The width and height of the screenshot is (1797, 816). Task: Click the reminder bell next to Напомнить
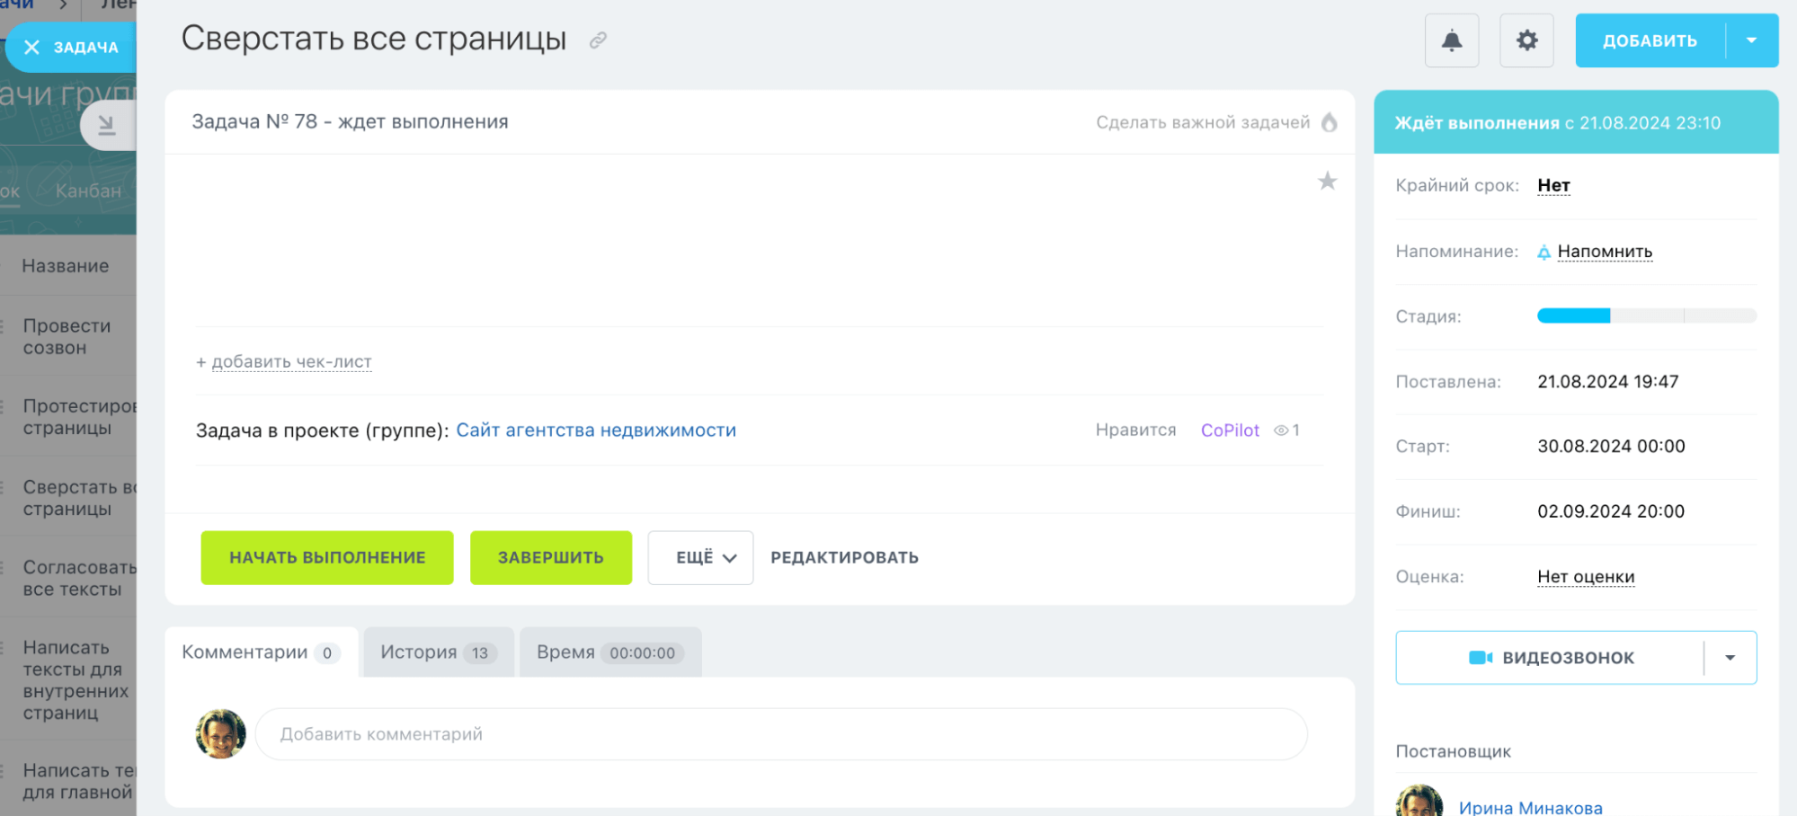[x=1543, y=252]
